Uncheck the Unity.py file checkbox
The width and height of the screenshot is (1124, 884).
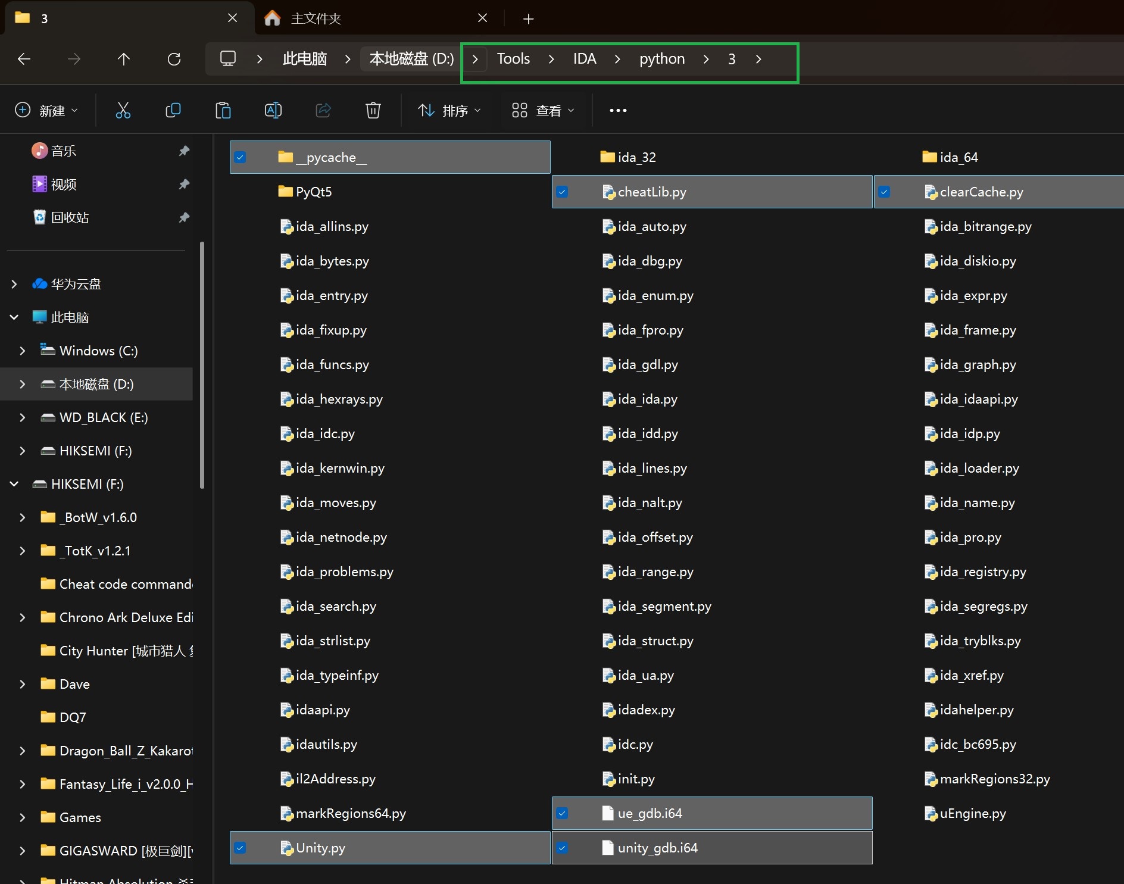pos(240,848)
